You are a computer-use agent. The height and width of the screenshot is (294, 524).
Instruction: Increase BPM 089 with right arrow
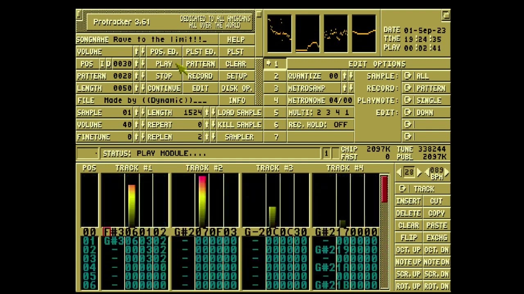coord(447,173)
